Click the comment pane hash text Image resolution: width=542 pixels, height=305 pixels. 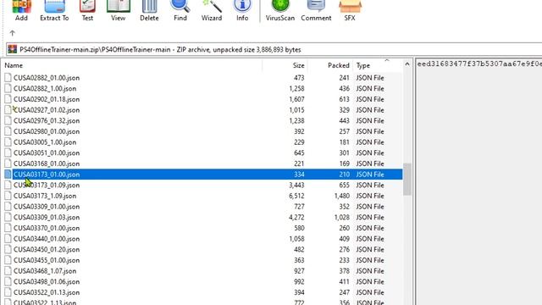tap(479, 64)
